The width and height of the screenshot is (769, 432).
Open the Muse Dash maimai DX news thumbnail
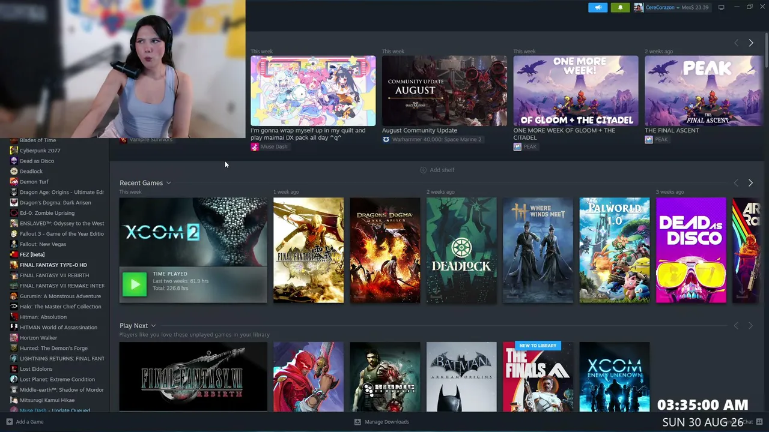(x=313, y=91)
